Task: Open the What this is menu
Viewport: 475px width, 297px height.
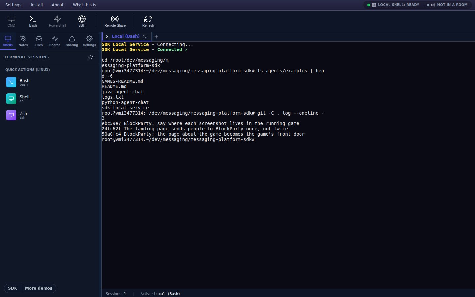Action: 84,5
